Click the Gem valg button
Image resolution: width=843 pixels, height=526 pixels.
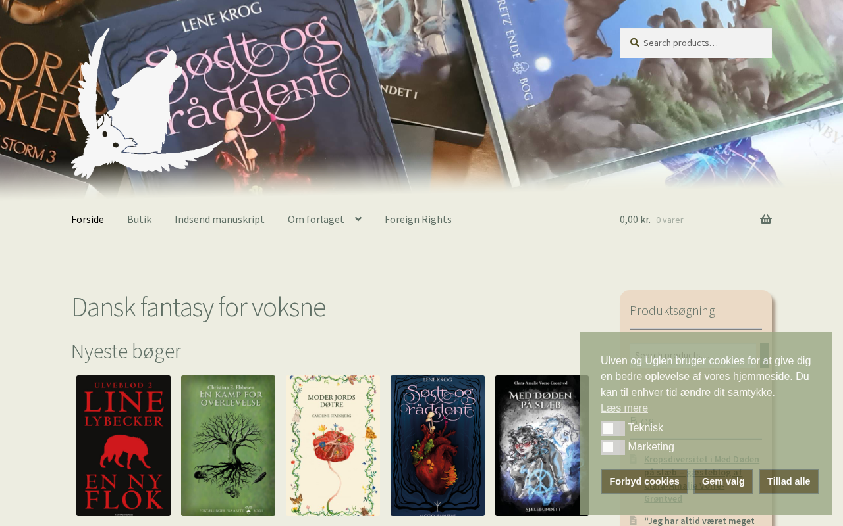click(723, 481)
